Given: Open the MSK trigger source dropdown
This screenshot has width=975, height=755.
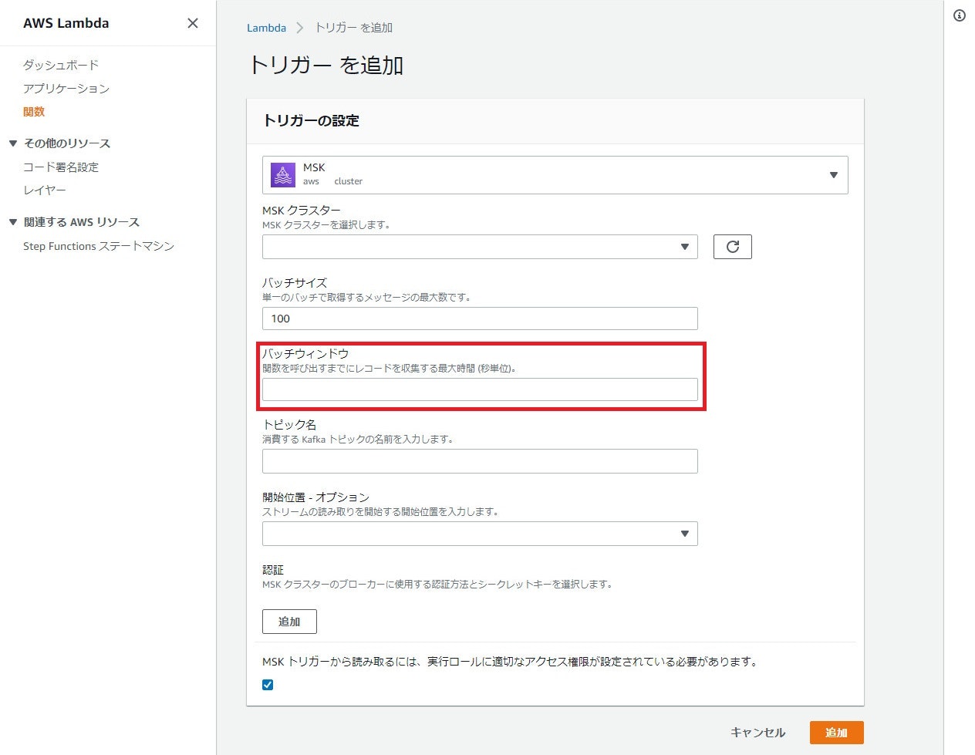Looking at the screenshot, I should pyautogui.click(x=555, y=175).
